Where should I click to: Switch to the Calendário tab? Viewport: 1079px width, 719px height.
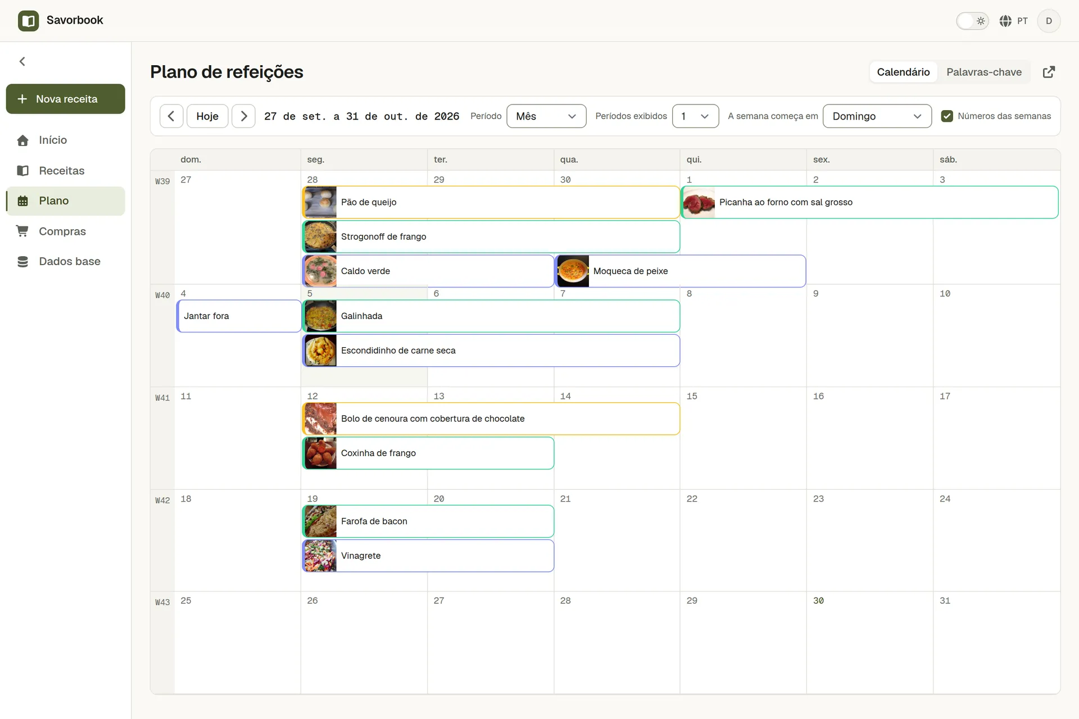pyautogui.click(x=903, y=72)
